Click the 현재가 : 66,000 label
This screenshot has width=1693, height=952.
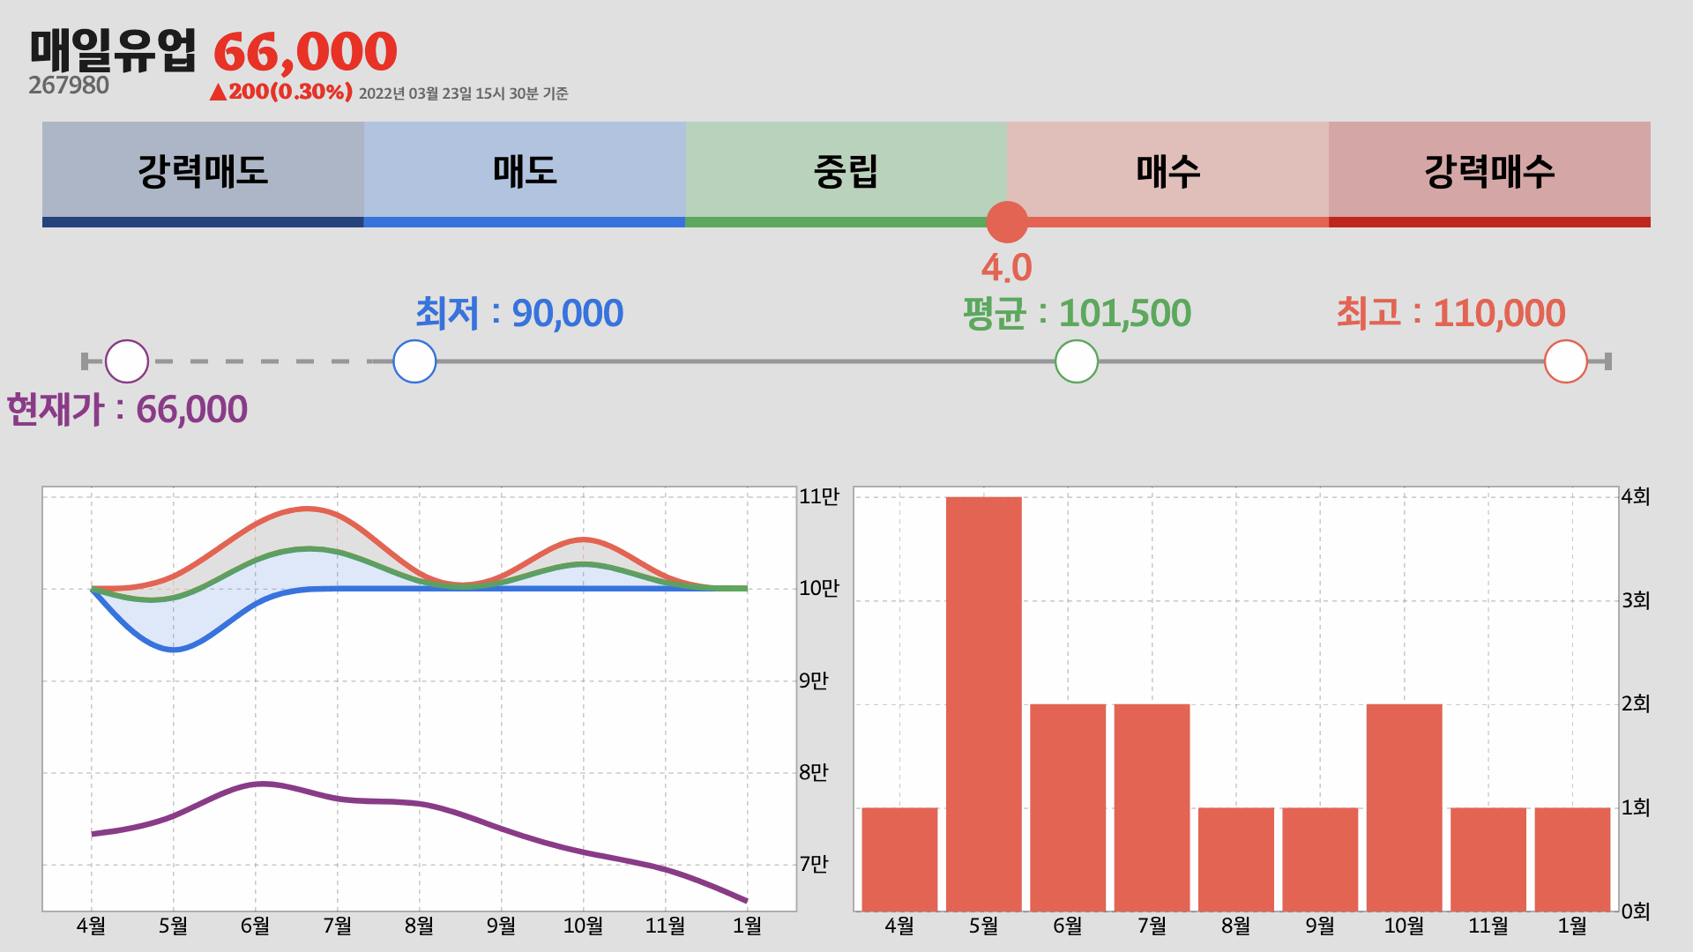pyautogui.click(x=128, y=409)
